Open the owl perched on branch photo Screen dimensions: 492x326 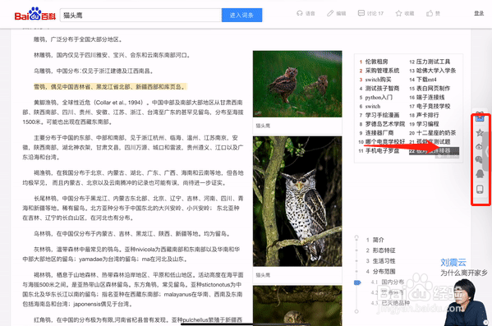point(297,201)
